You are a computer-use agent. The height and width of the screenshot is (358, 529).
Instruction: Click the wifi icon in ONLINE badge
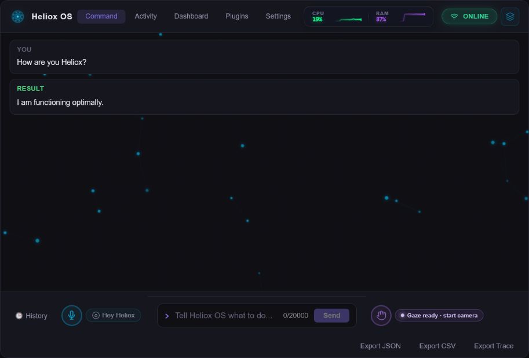[x=454, y=17]
